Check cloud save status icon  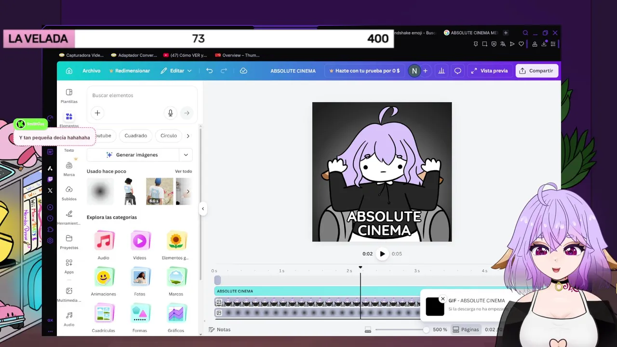(243, 71)
